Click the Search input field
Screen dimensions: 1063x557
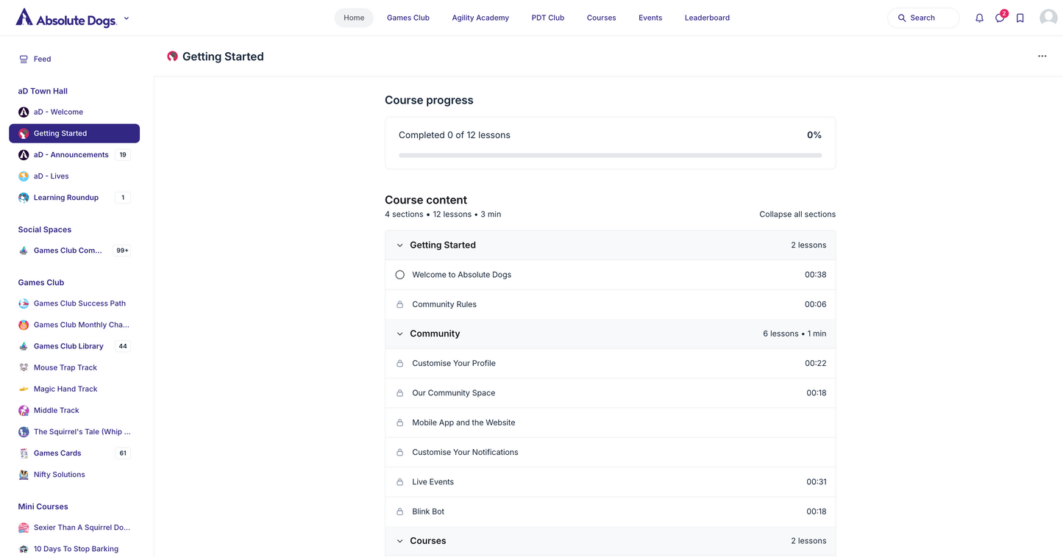point(923,18)
